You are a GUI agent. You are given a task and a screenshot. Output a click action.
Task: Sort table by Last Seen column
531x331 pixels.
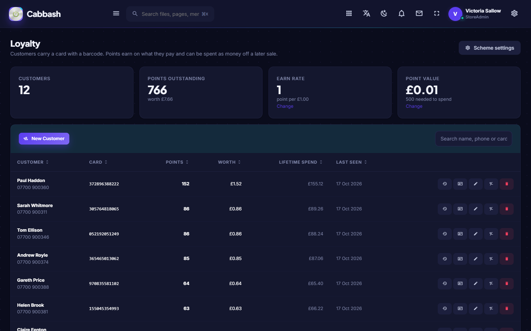351,162
